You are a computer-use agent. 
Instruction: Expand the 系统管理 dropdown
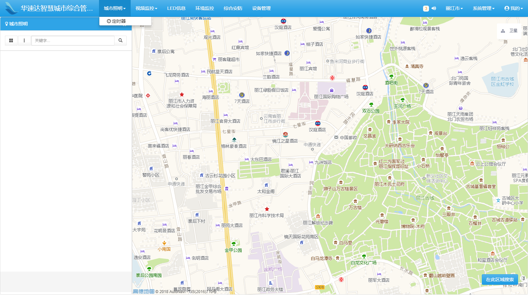(x=483, y=8)
